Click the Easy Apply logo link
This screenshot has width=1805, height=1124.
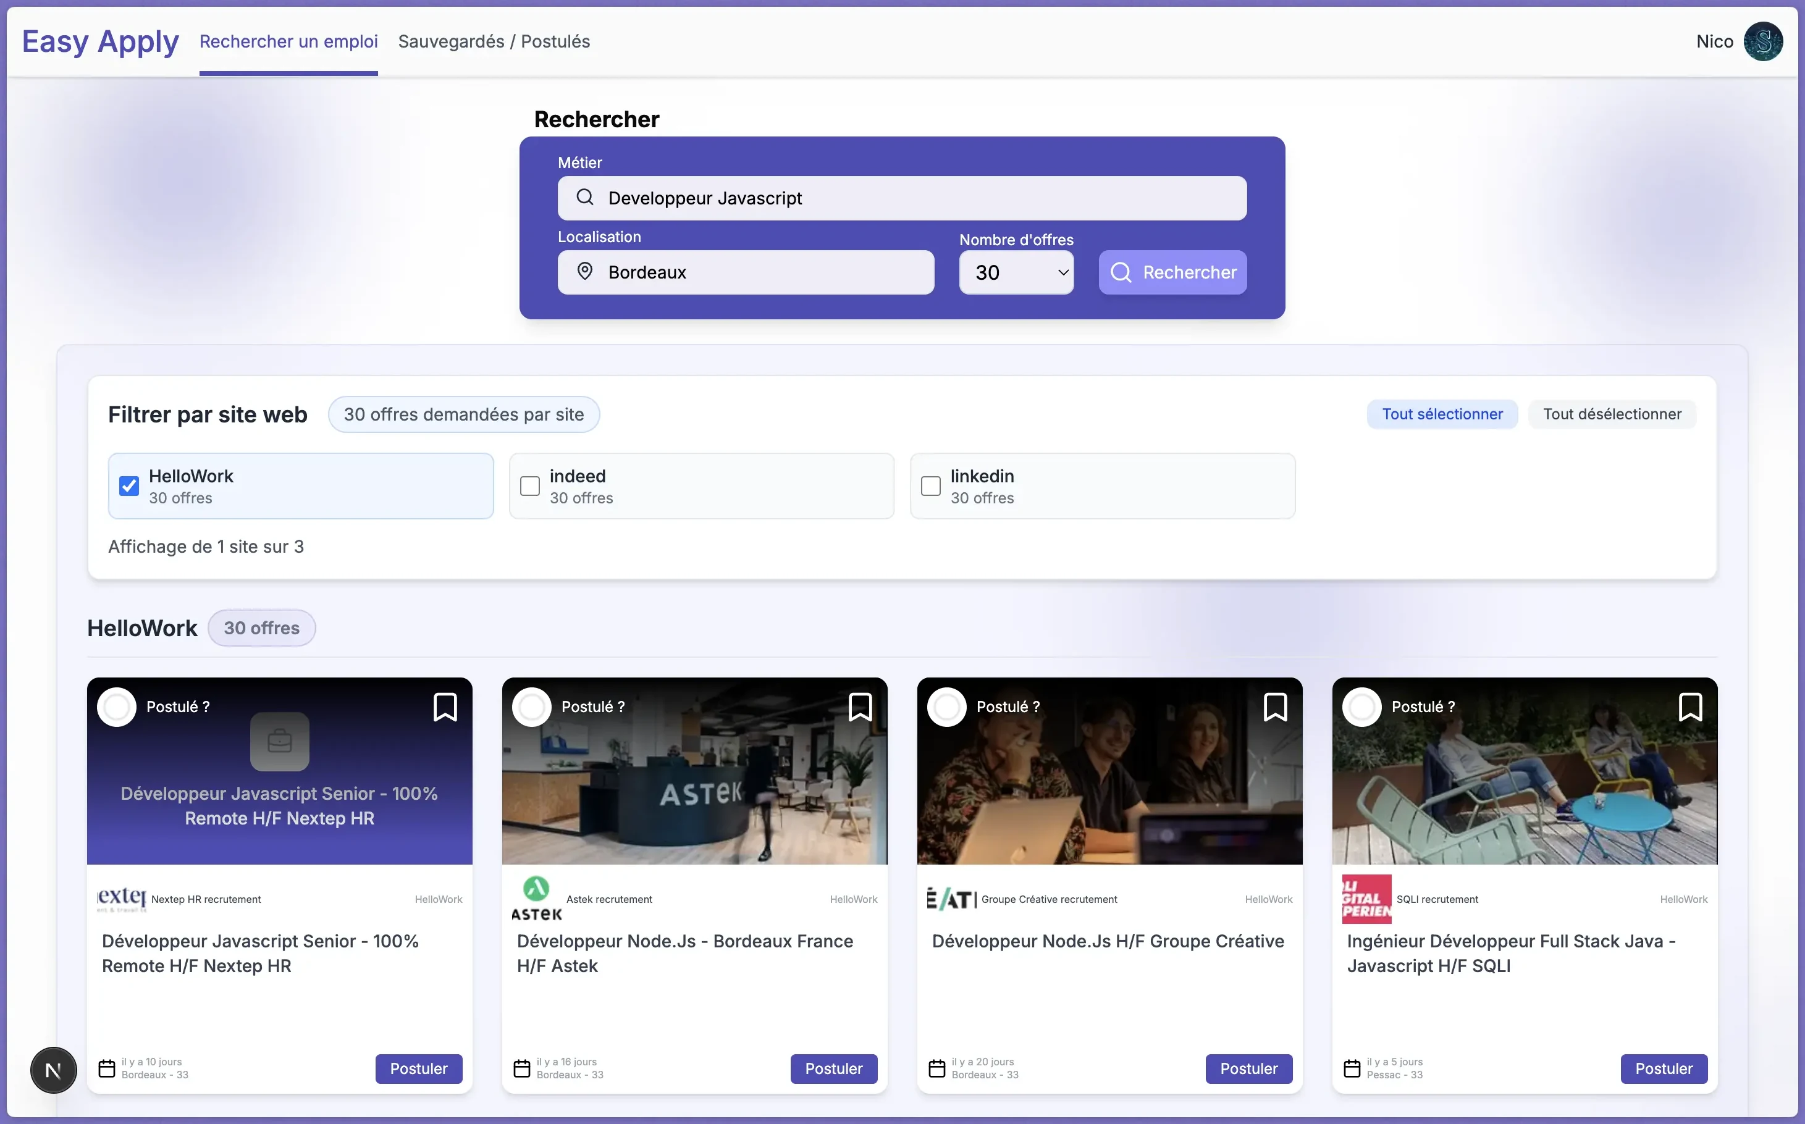(100, 41)
